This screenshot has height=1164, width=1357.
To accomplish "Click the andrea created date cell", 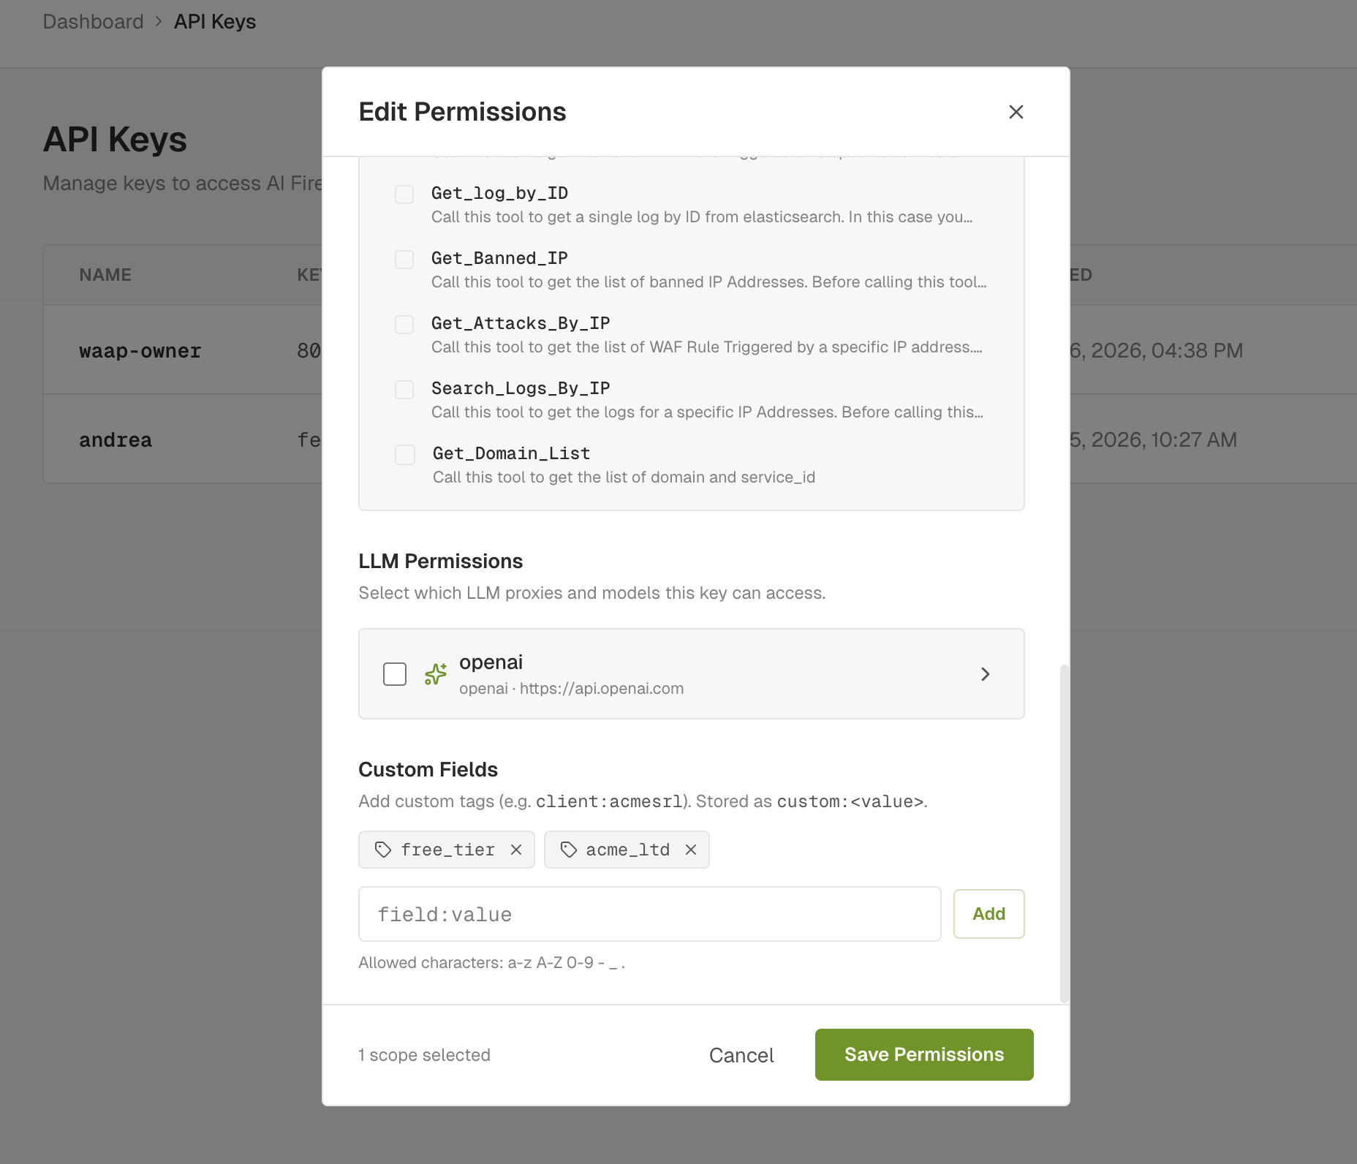I will [x=1153, y=439].
